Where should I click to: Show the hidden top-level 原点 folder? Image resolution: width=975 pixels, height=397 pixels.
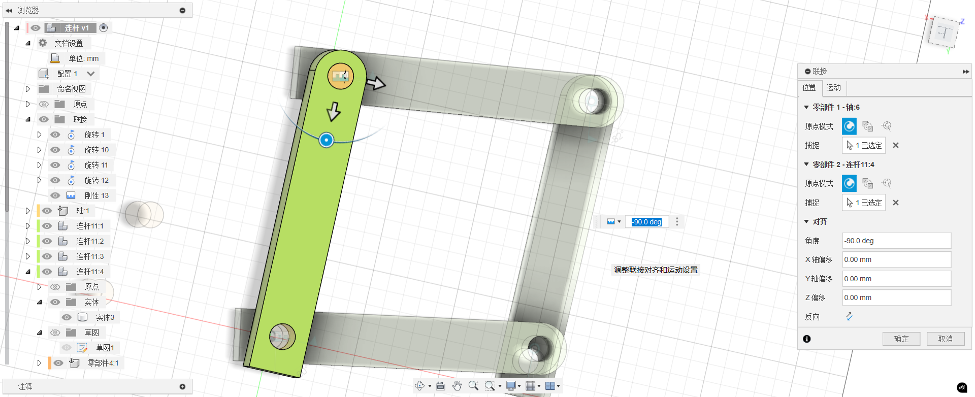tap(44, 104)
